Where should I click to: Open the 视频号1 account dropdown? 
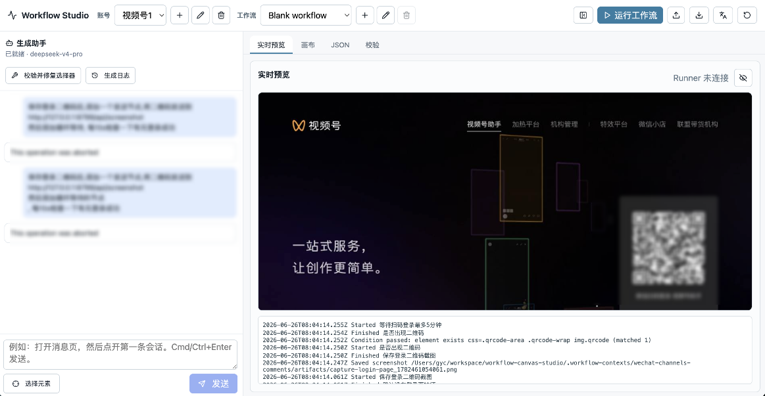click(141, 15)
